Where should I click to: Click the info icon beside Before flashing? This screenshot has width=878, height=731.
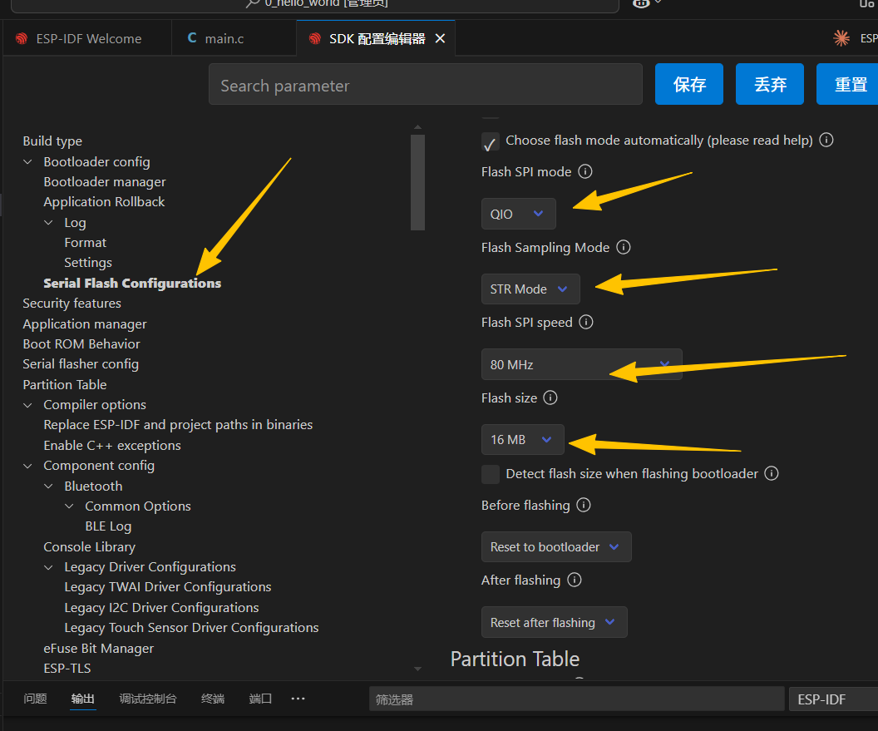[x=584, y=505]
